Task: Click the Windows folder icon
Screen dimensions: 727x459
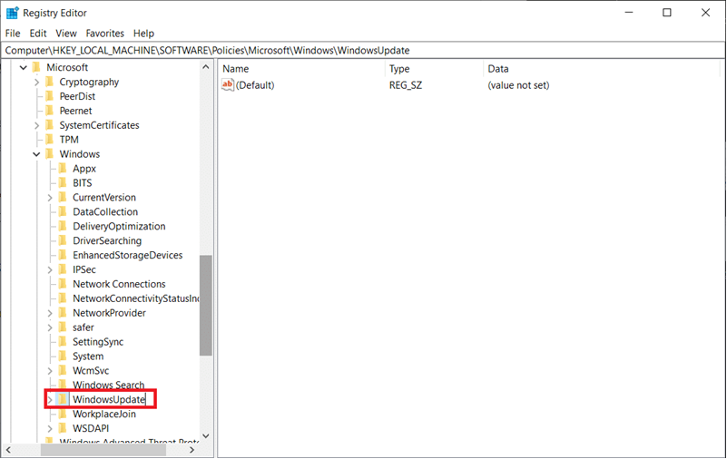Action: pyautogui.click(x=50, y=154)
